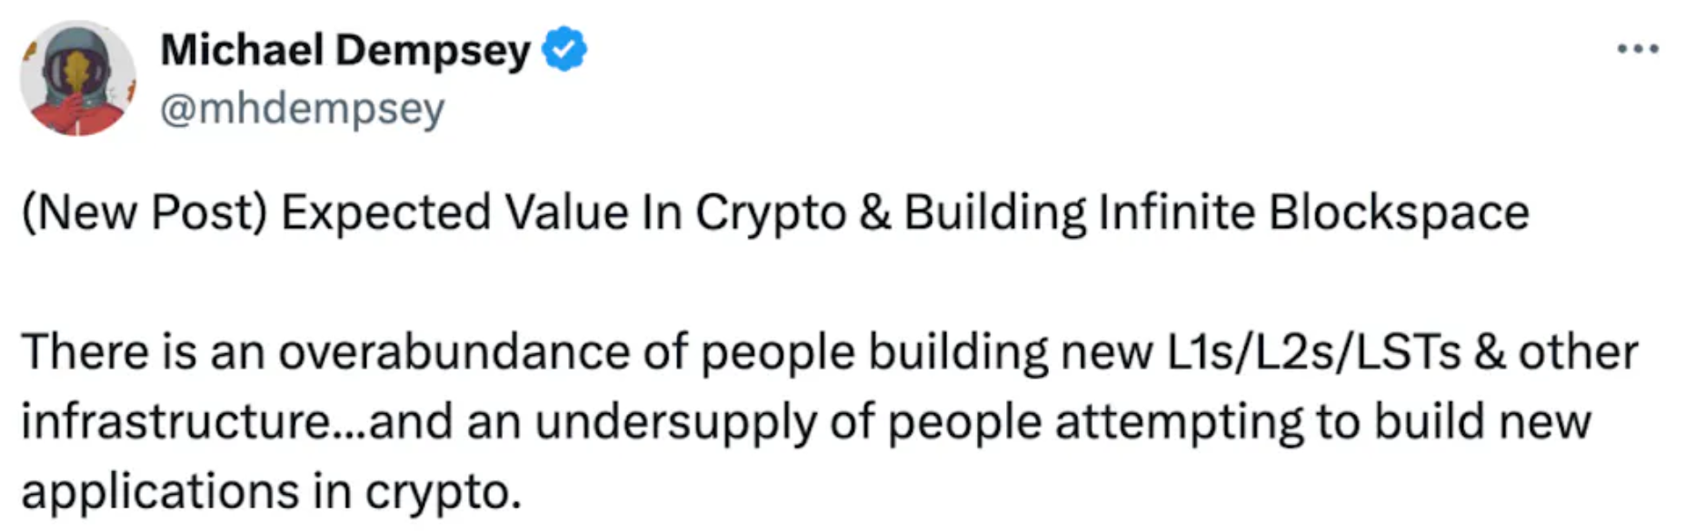Click the verification checkmark next to the name
1686x532 pixels.
click(562, 49)
